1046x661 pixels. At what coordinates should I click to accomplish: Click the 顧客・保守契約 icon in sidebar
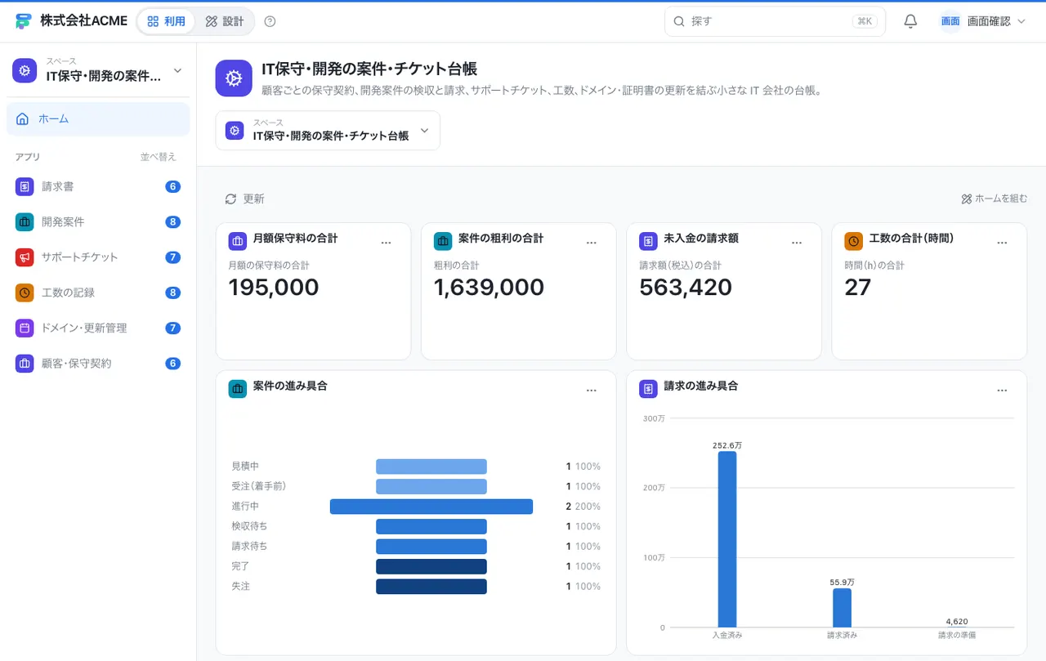(x=25, y=364)
